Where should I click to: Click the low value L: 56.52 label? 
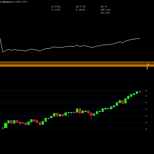tap(80, 10)
